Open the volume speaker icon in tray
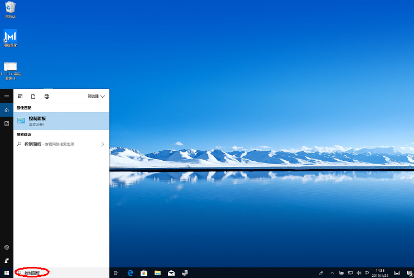414x278 pixels. tap(358, 273)
